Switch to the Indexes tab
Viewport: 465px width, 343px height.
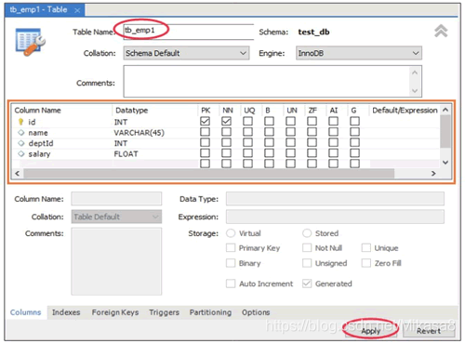coord(66,312)
